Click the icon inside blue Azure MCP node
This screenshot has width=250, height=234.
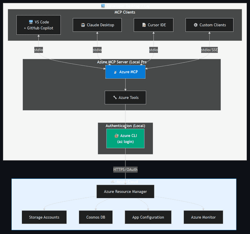[115, 72]
